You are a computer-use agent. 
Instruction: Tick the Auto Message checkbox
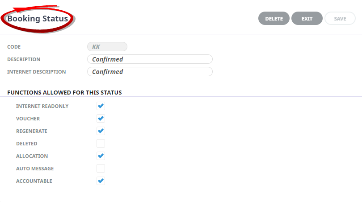[x=101, y=169]
